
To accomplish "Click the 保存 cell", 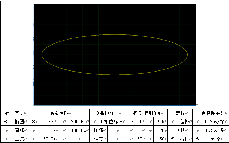I will pyautogui.click(x=99, y=139).
